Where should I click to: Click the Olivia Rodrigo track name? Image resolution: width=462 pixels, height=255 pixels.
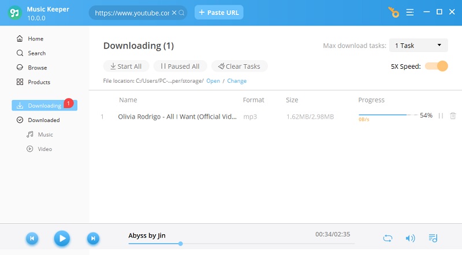(x=177, y=117)
